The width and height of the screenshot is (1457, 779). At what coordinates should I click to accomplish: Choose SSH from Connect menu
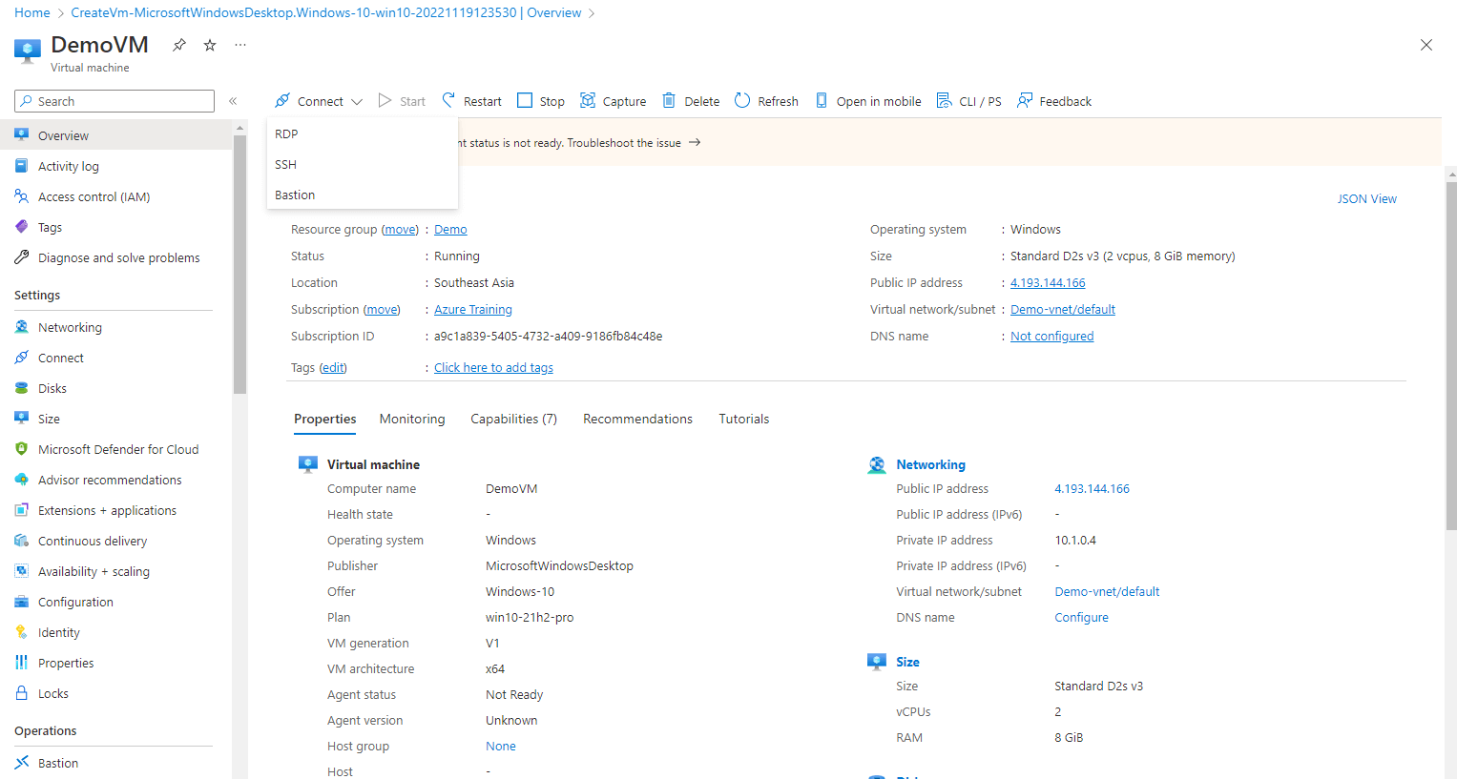click(363, 164)
